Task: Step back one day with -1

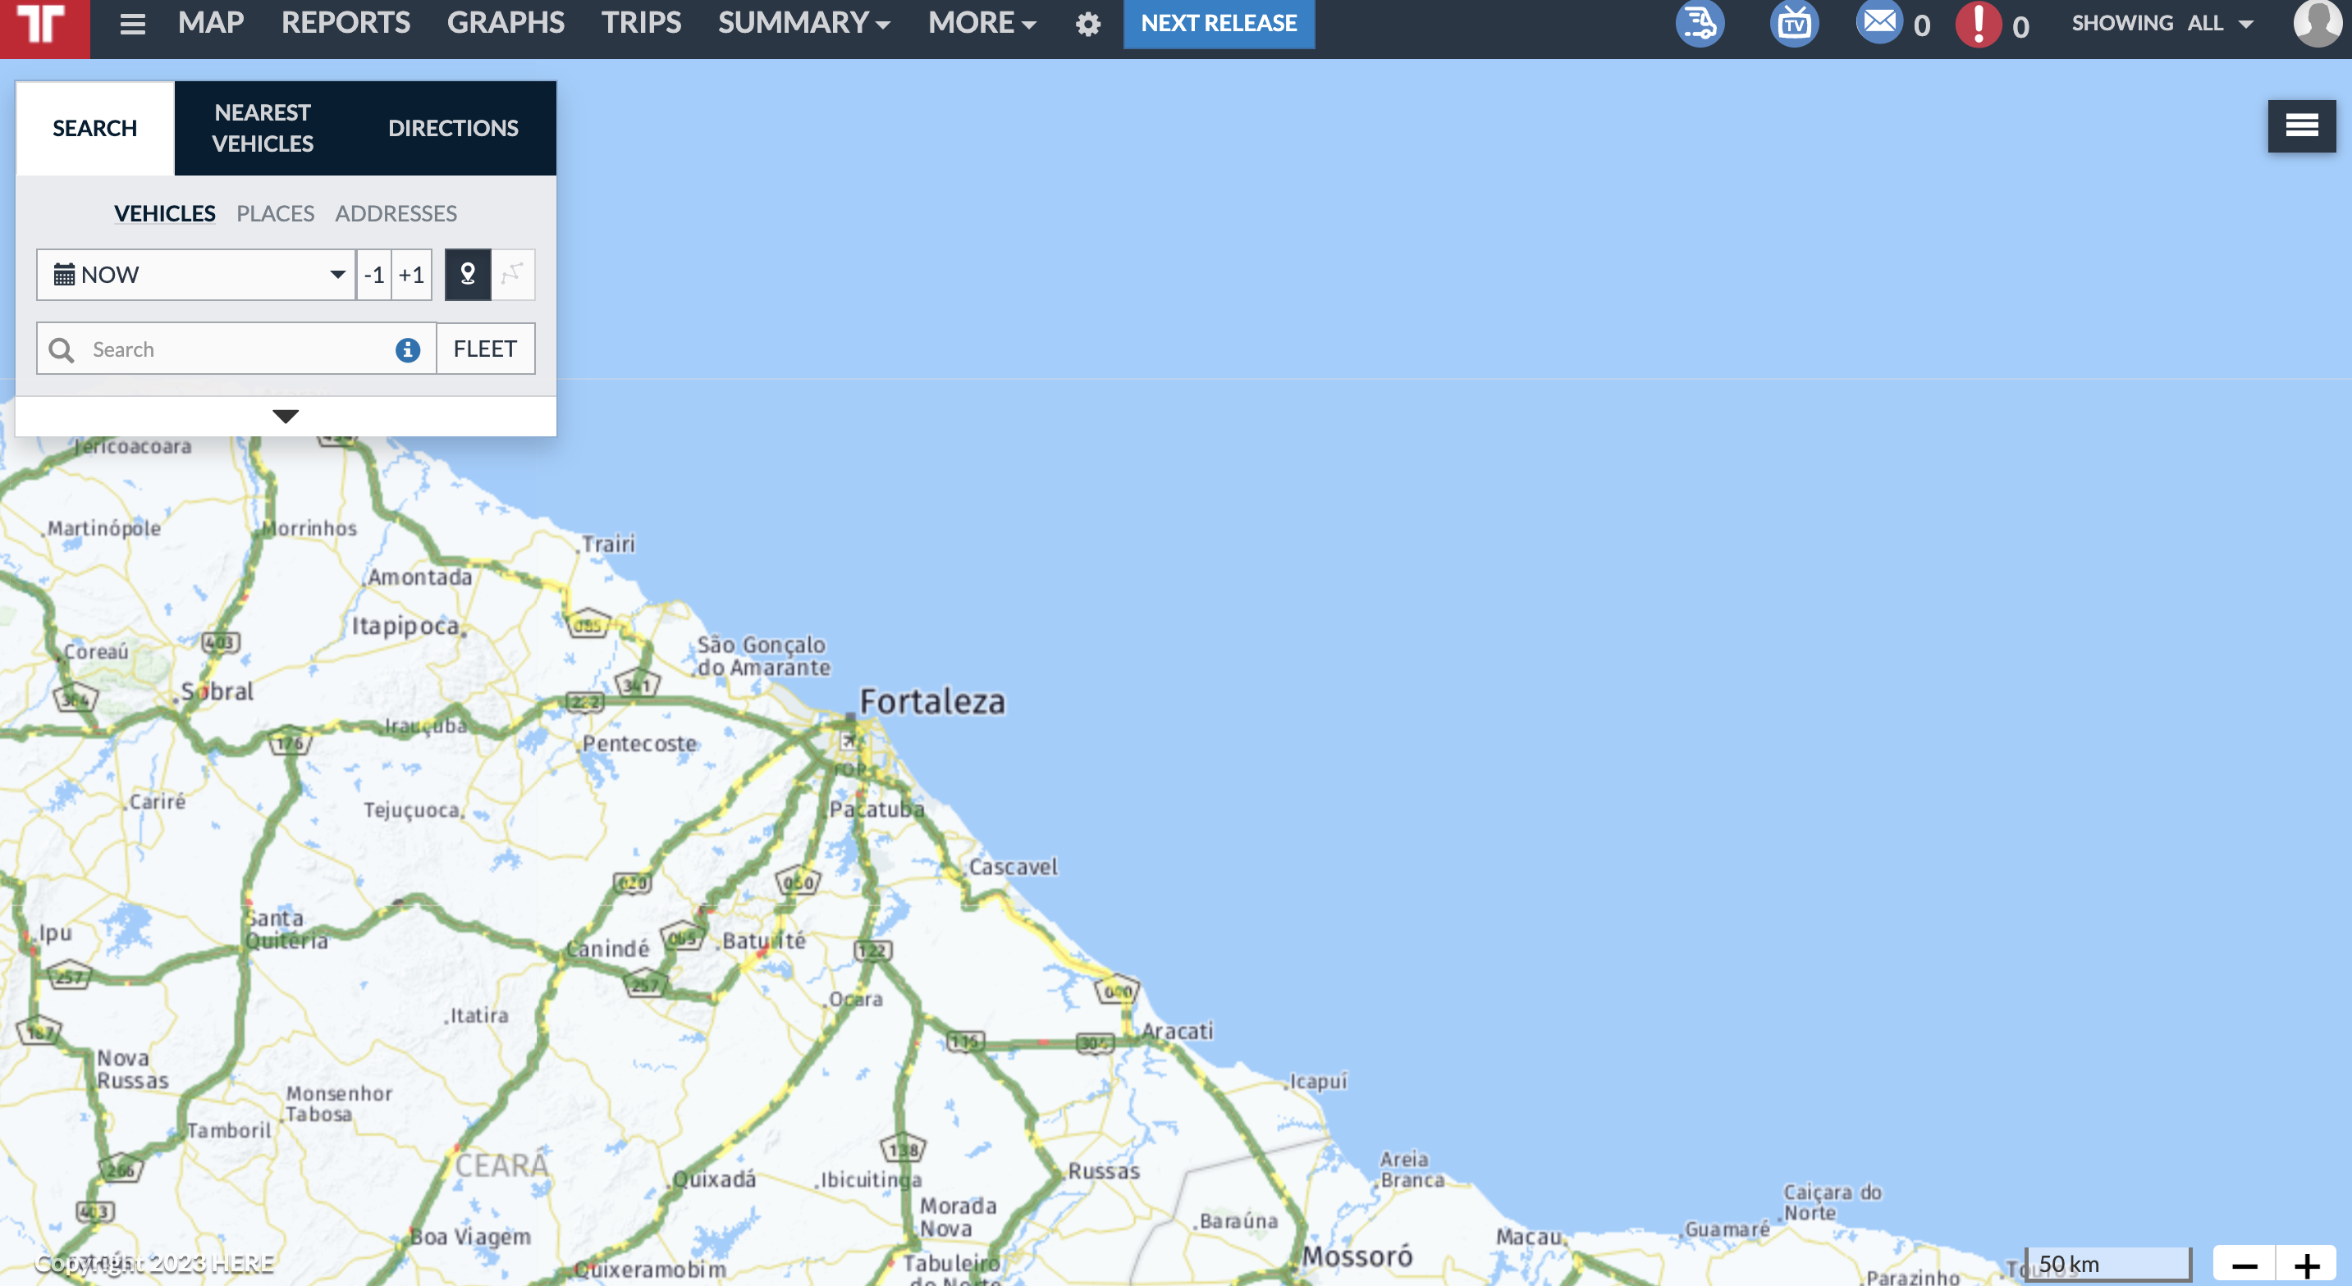Action: point(373,275)
